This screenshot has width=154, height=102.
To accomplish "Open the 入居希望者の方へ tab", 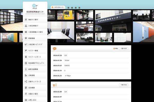I will click(x=58, y=7).
